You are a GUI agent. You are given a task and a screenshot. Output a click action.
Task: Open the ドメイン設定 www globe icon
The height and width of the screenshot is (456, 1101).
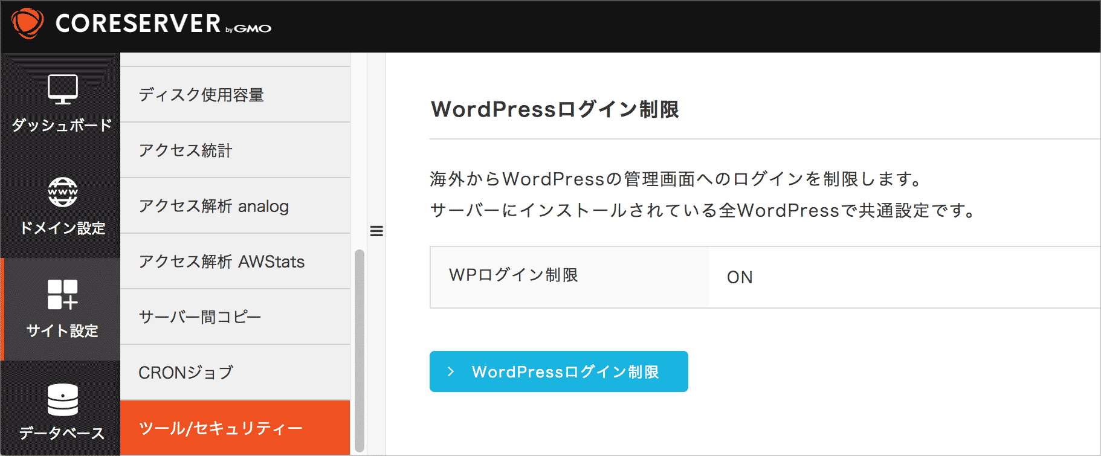coord(63,192)
